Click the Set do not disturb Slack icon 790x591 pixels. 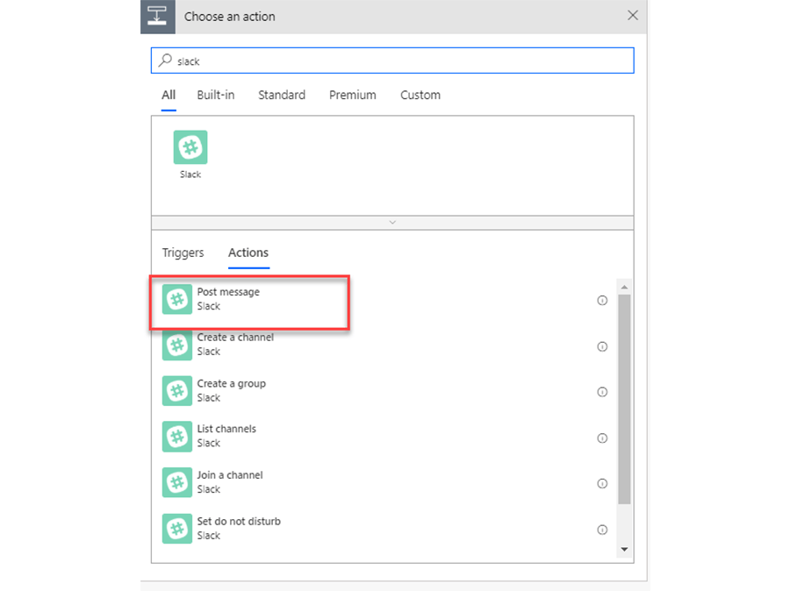tap(176, 529)
